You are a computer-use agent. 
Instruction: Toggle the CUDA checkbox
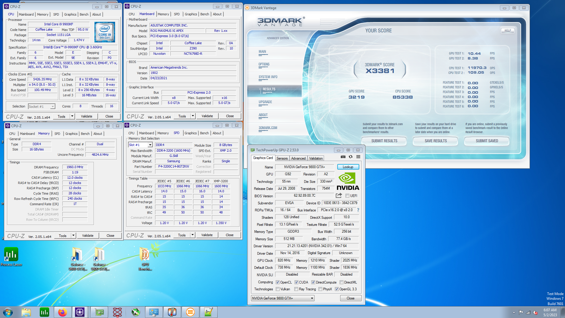pos(296,282)
